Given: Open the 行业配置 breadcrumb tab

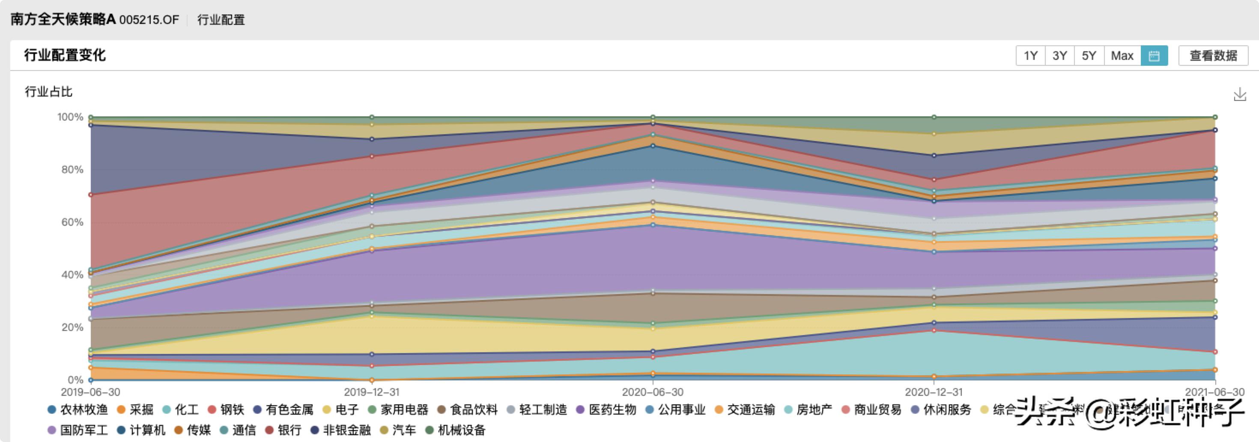Looking at the screenshot, I should tap(221, 20).
